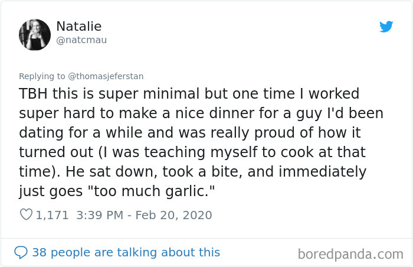This screenshot has height=267, width=413.
Task: Open Natalie's profile picture
Action: (35, 34)
